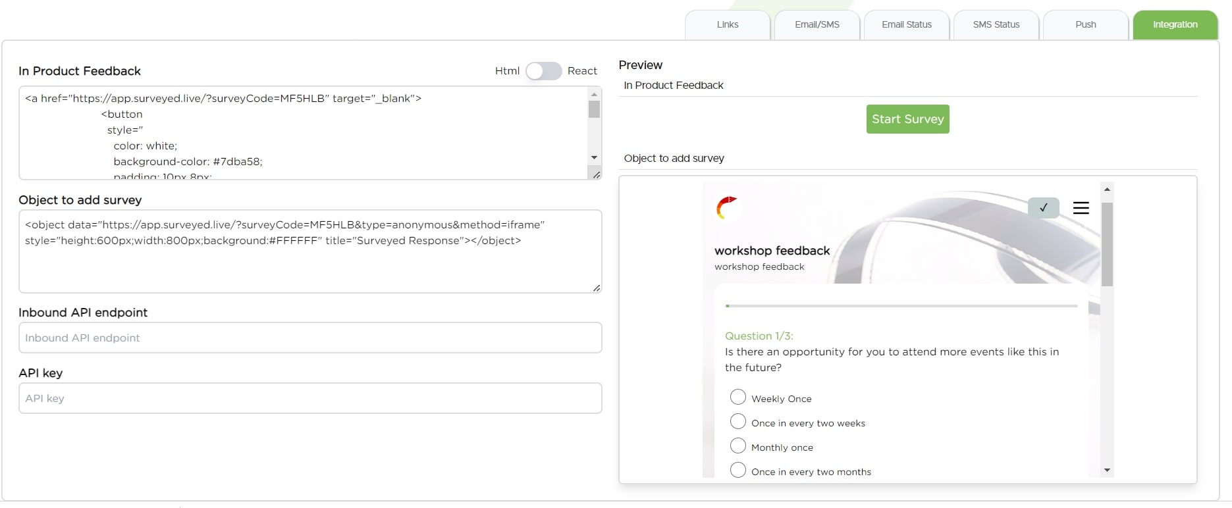1232x508 pixels.
Task: Open the SMS Status tab
Action: click(x=996, y=25)
